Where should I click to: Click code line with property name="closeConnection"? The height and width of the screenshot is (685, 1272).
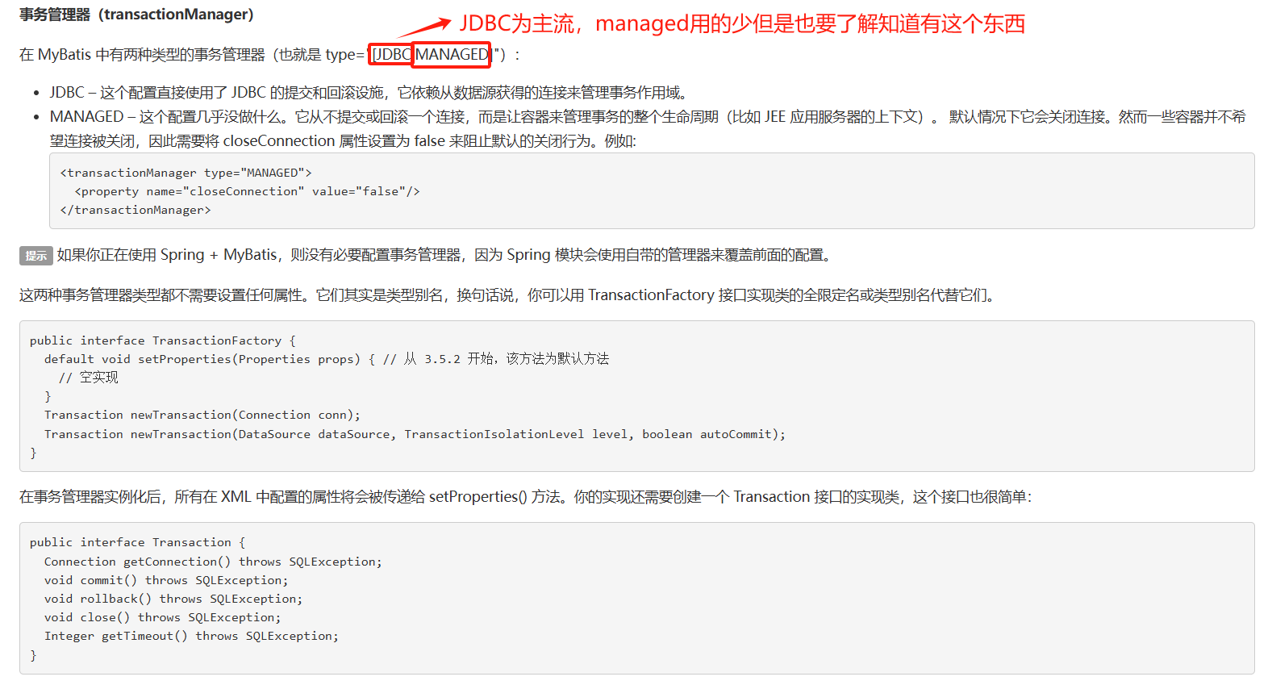[x=247, y=191]
